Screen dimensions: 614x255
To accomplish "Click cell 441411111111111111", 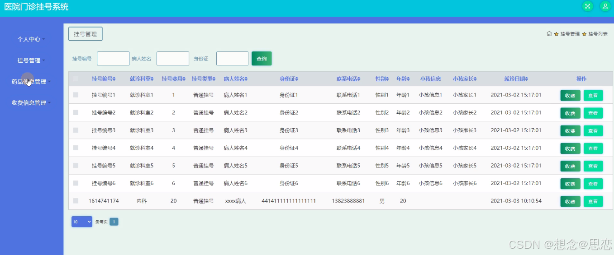I will pyautogui.click(x=289, y=201).
